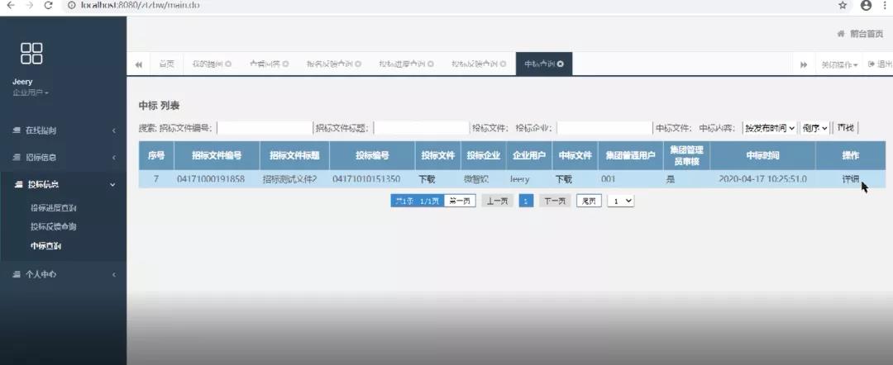Open the 按发布时间 sort field dropdown
893x365 pixels.
(770, 128)
